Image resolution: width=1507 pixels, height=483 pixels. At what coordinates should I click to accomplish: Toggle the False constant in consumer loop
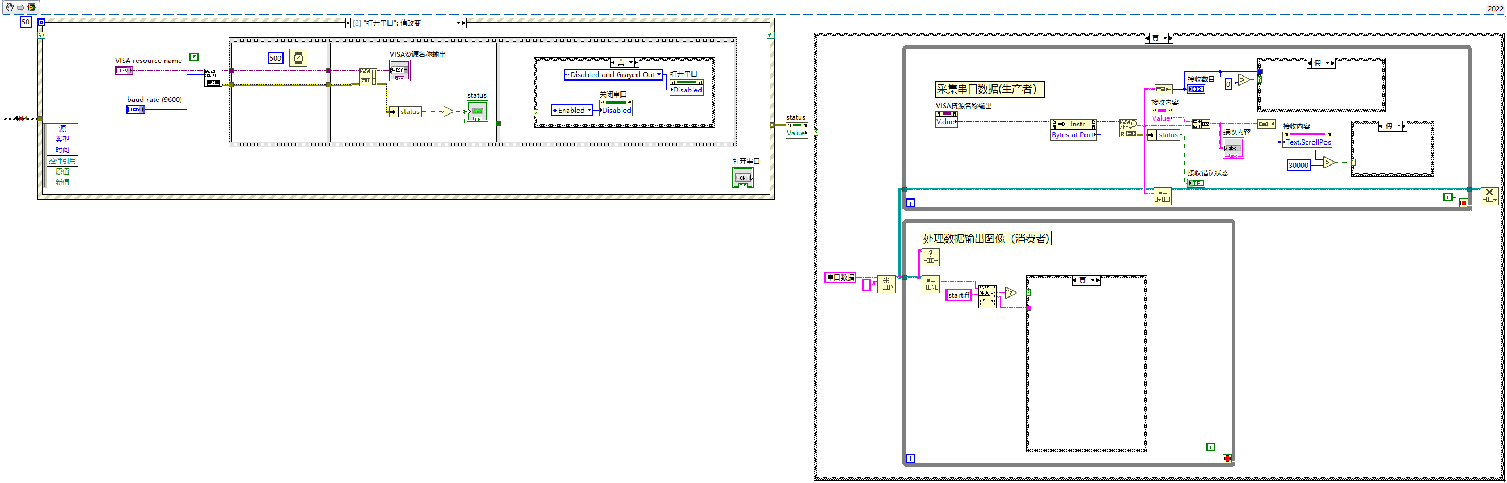pyautogui.click(x=1211, y=447)
